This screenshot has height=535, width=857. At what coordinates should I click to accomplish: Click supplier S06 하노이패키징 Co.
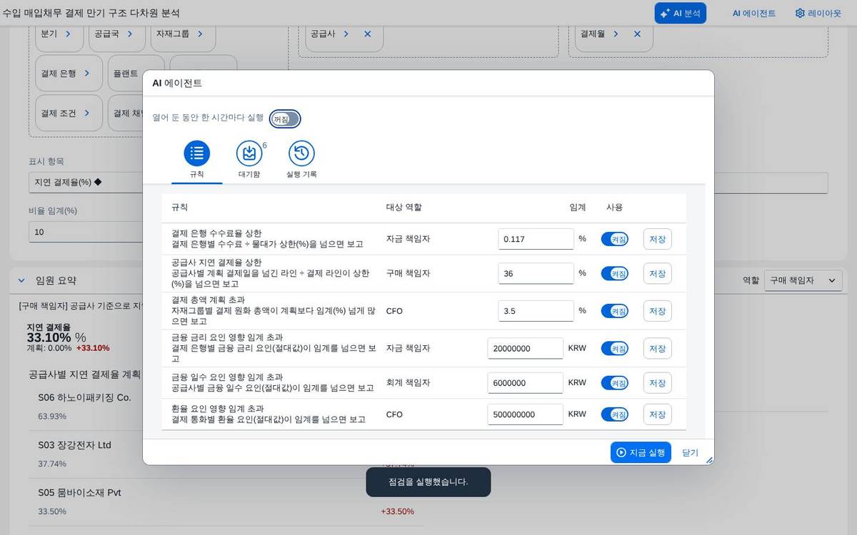[84, 397]
